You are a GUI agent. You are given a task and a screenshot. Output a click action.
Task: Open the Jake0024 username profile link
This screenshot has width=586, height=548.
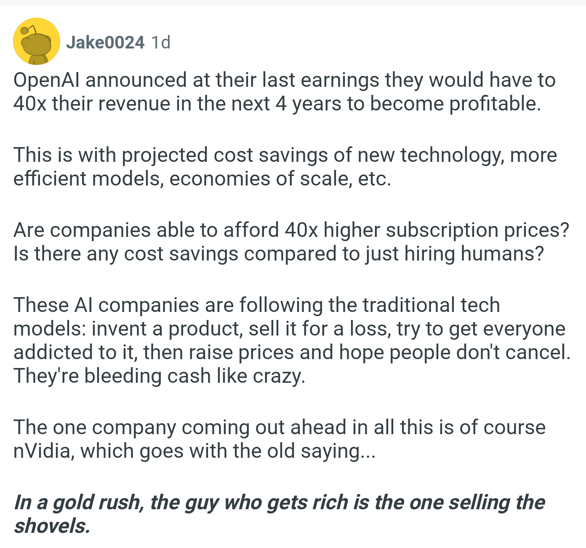click(x=105, y=42)
